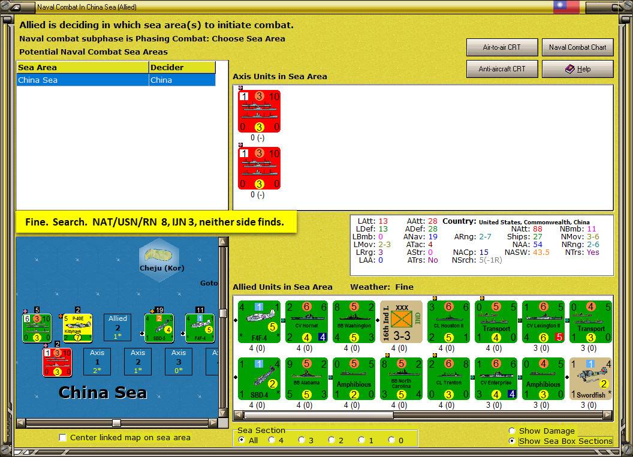Click the SBD-5 unit on the China Sea map
Viewport: 633px width, 457px height.
(159, 327)
